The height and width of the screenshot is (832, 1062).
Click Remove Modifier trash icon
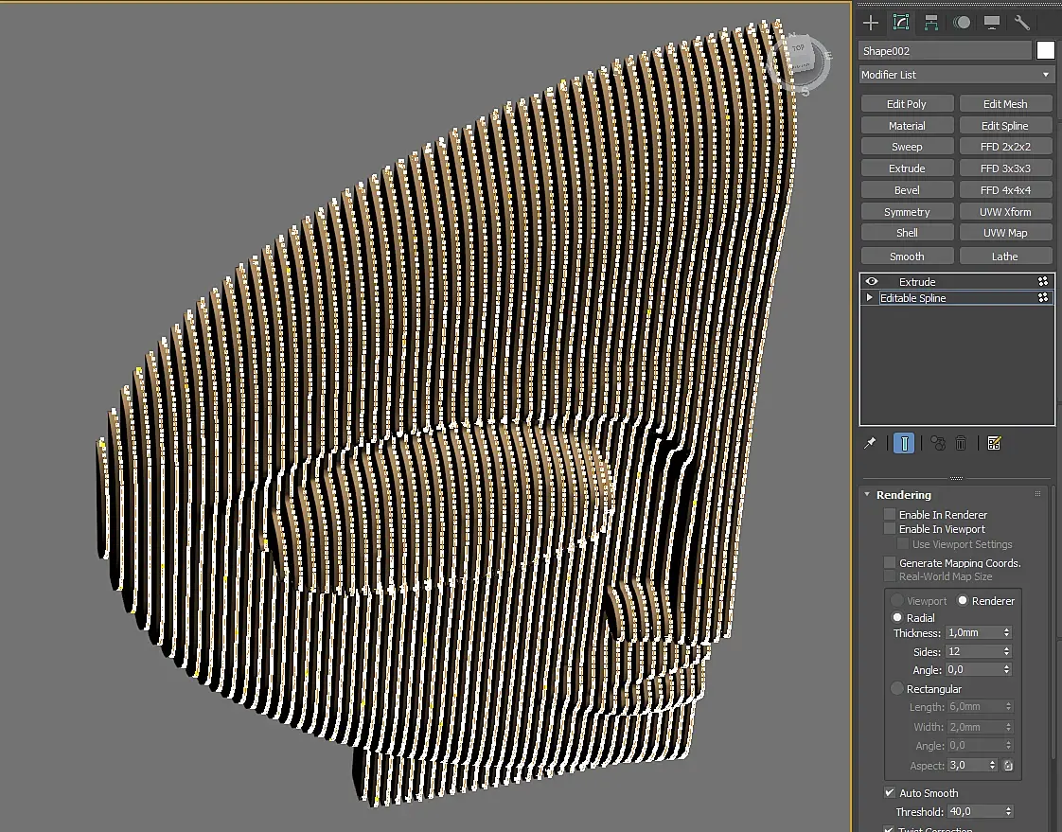(x=961, y=443)
